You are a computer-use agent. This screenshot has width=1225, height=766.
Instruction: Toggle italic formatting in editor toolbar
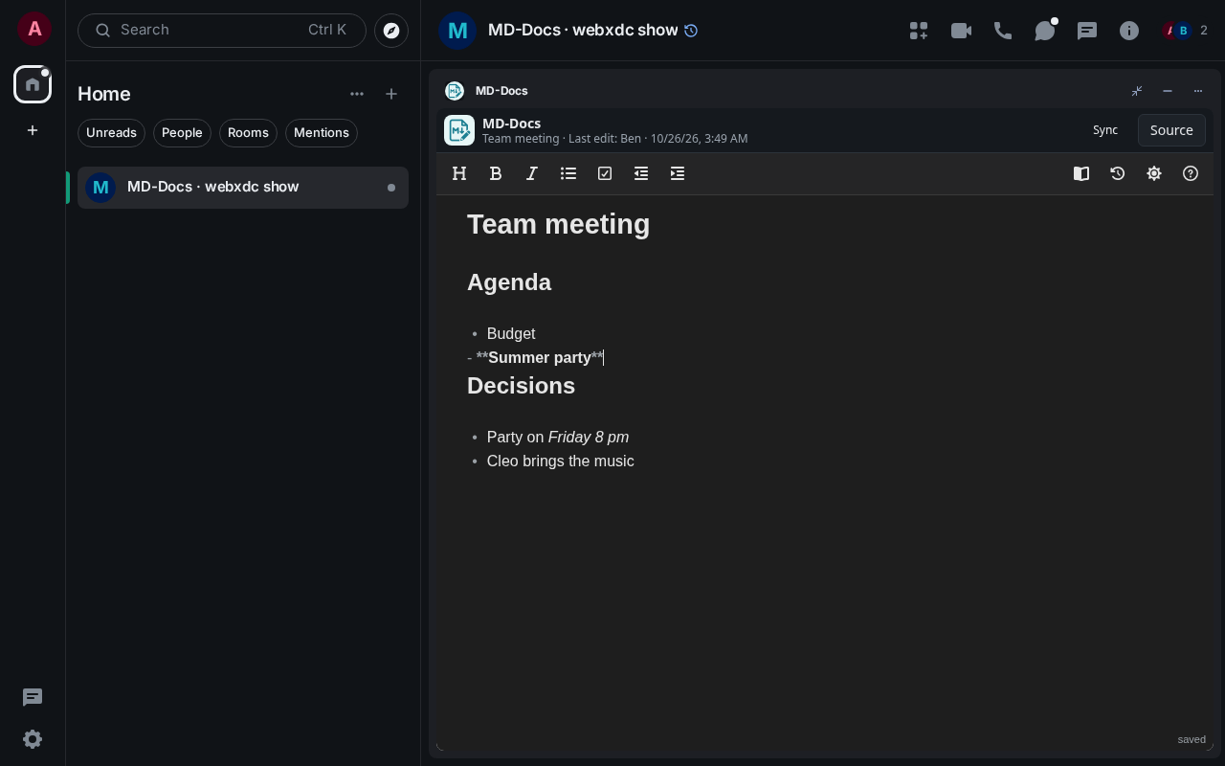point(532,173)
